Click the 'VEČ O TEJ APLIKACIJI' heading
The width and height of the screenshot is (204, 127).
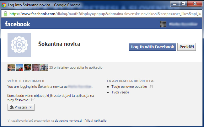pos(26,81)
